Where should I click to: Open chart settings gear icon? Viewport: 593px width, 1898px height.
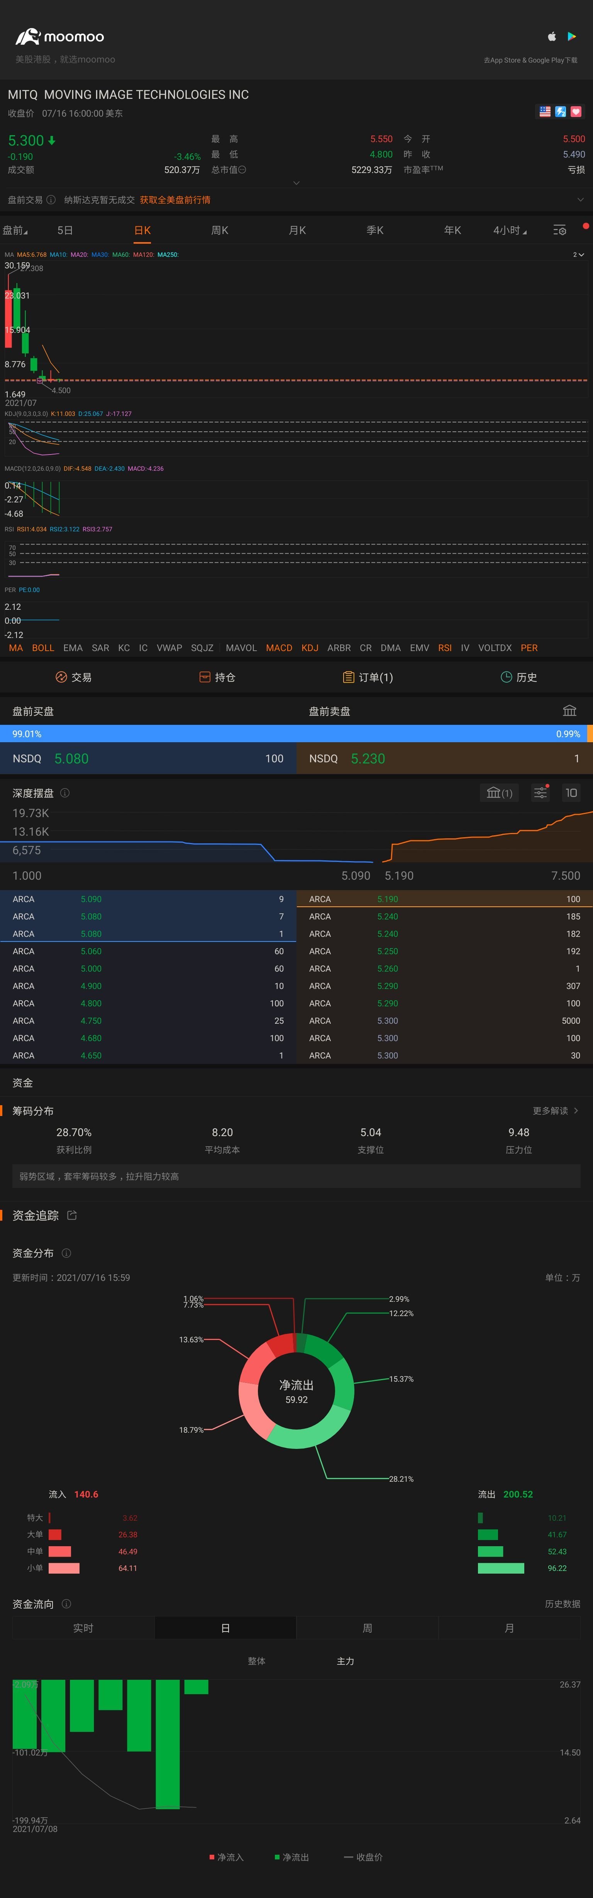click(560, 230)
